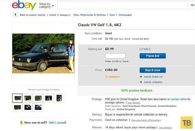Click the eBay logo

point(24,5)
